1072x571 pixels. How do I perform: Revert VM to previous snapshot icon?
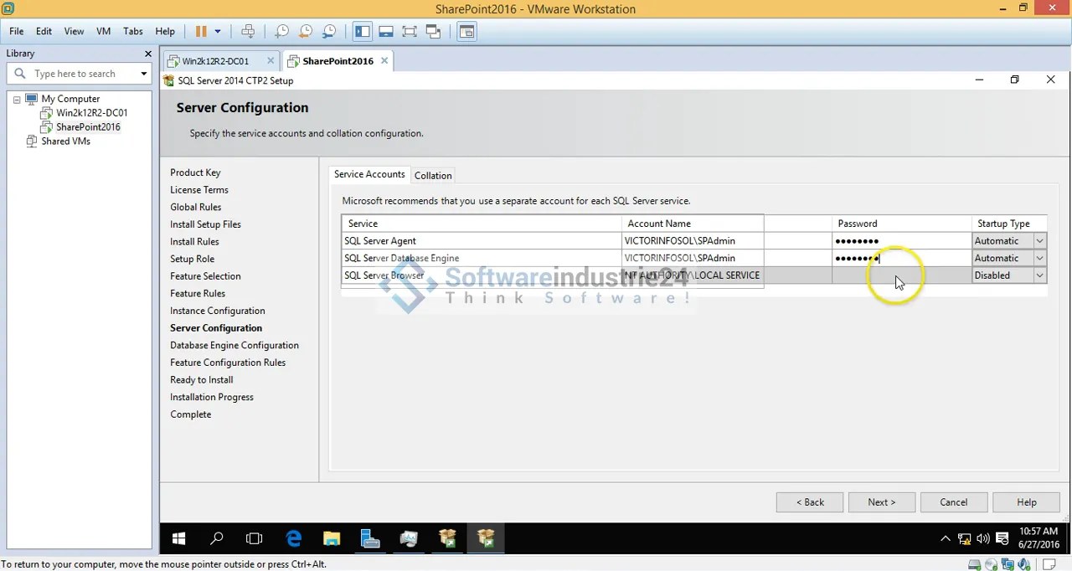click(x=306, y=32)
